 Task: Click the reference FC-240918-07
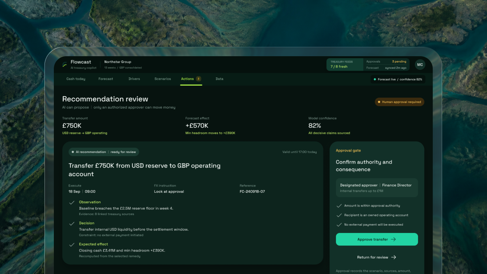tap(252, 192)
